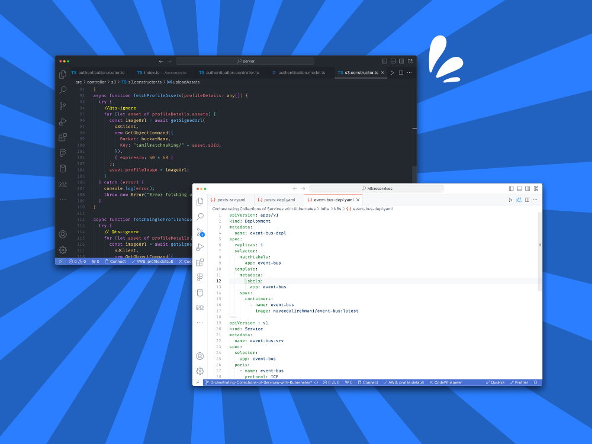Open Manage gear in the dark server window

tap(63, 250)
